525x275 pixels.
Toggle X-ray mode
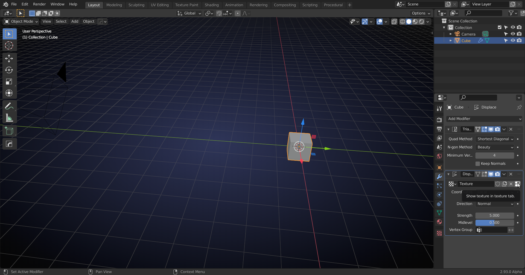(394, 22)
